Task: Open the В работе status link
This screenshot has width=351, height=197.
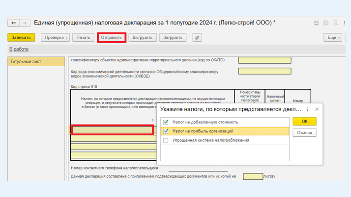Action: click(19, 49)
